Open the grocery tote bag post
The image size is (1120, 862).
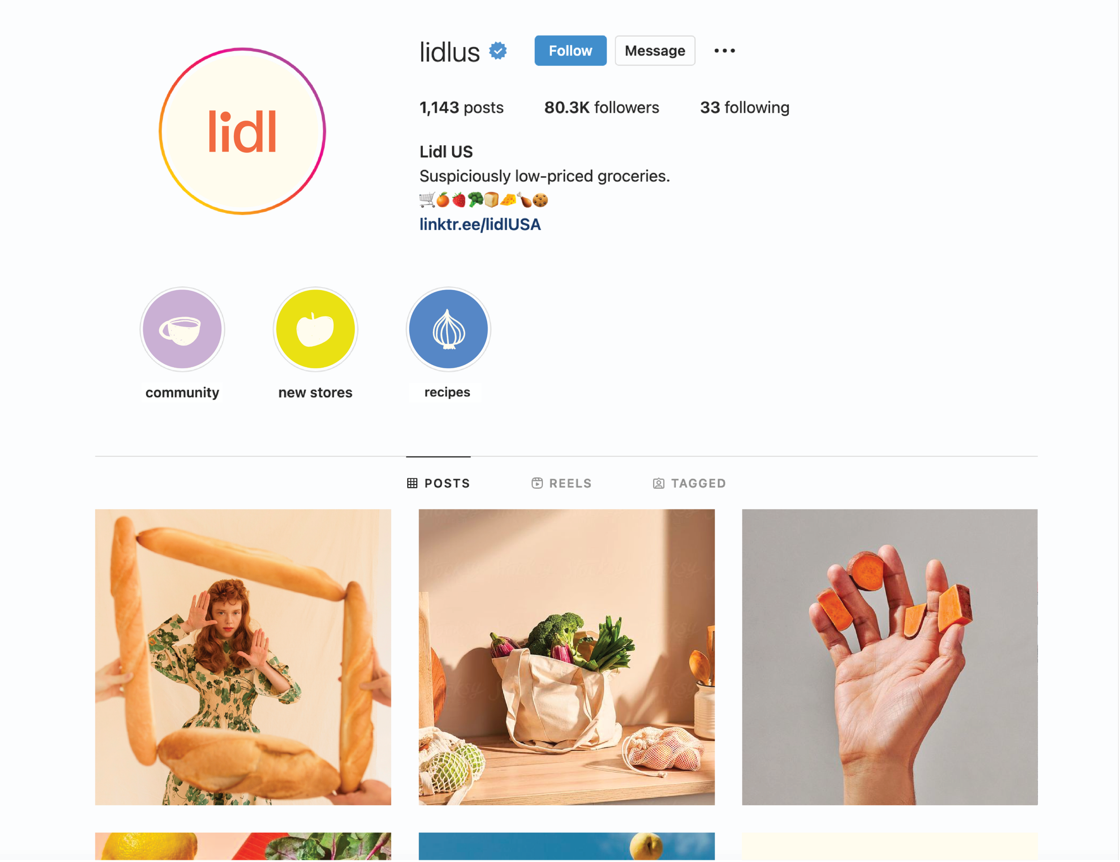[566, 657]
